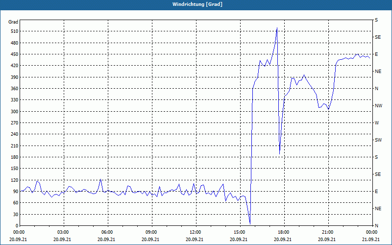Click the 90 degree axis label

pos(15,192)
